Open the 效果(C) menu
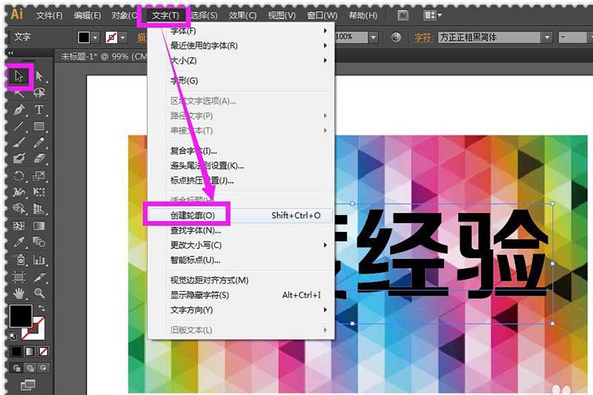 [242, 16]
